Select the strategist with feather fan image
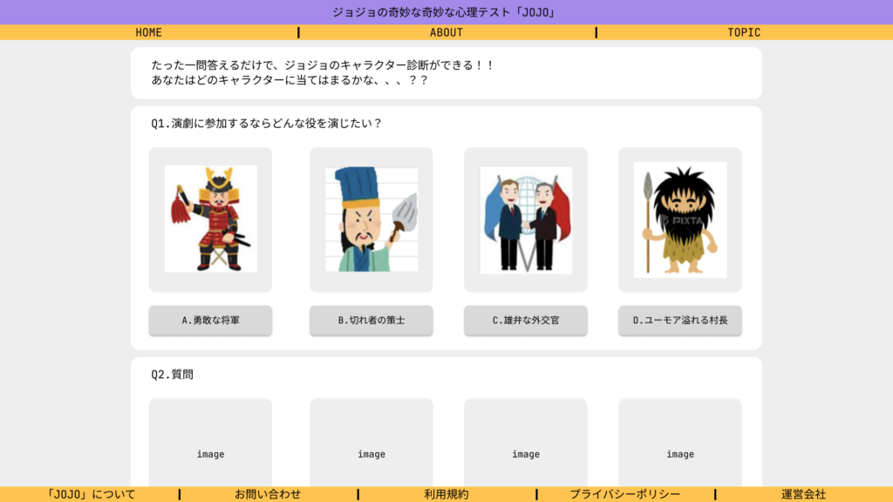The height and width of the screenshot is (502, 893). click(372, 220)
